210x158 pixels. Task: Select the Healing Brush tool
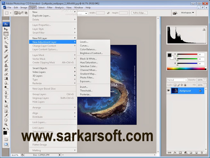[x=6, y=57]
